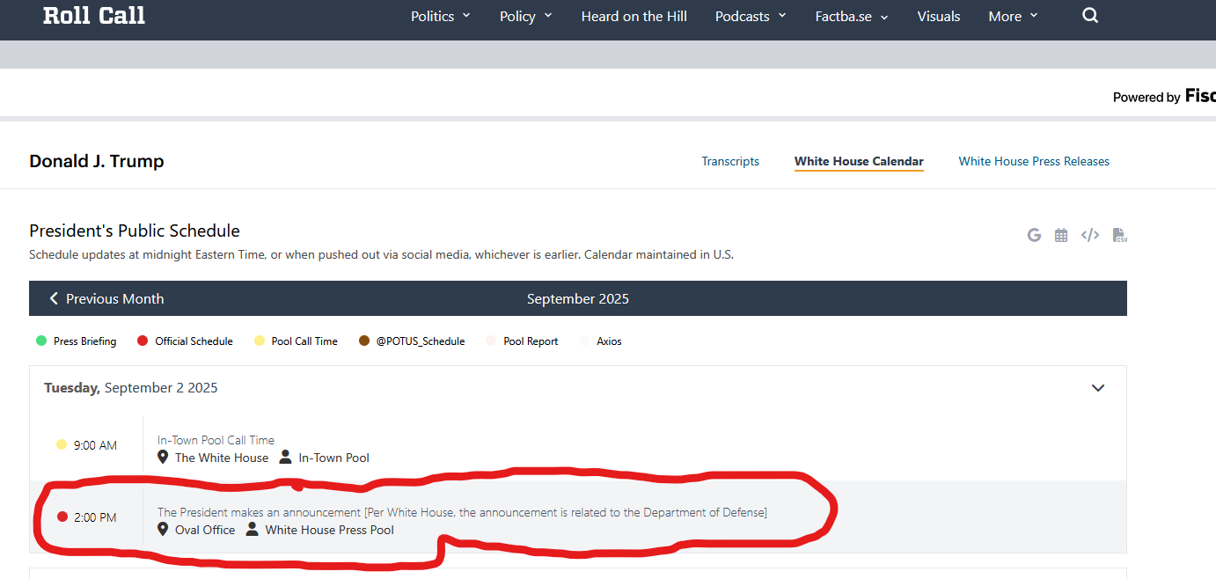
Task: Click the location pin beside Oval Office
Action: click(163, 530)
